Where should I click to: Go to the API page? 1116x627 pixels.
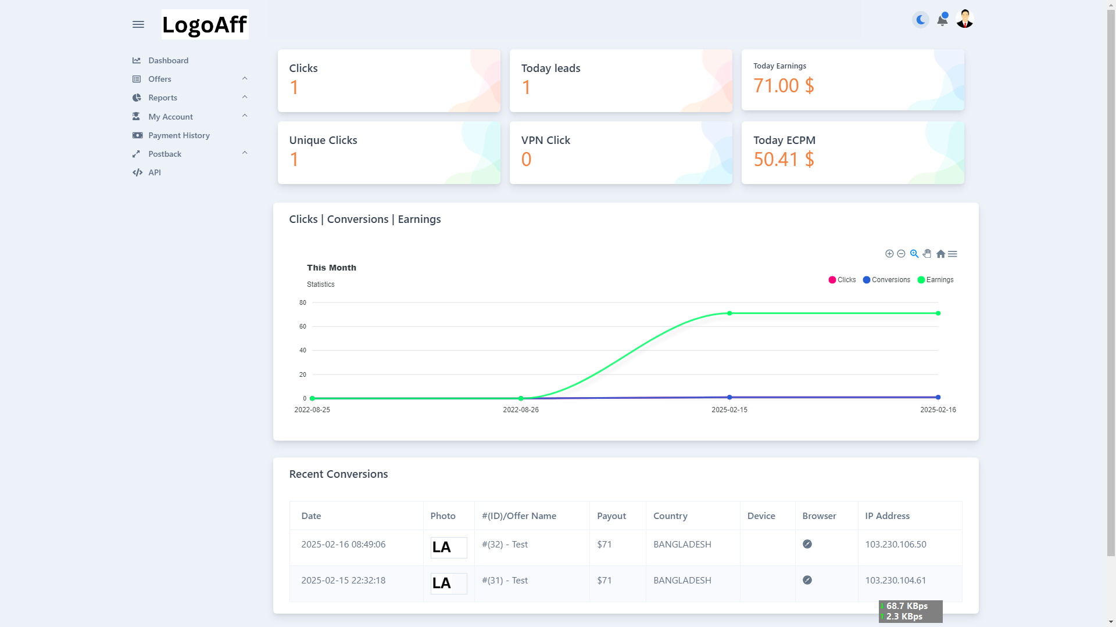(x=154, y=172)
